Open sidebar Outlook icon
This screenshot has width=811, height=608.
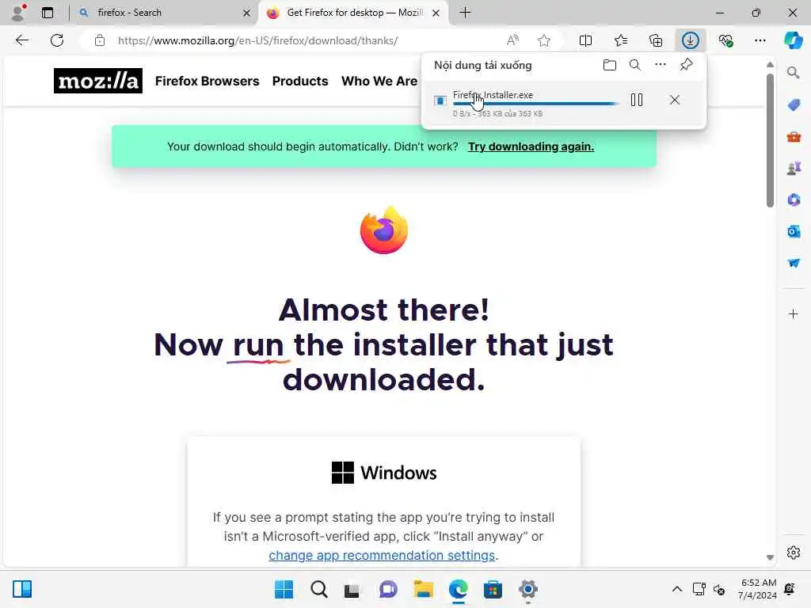[x=794, y=231]
